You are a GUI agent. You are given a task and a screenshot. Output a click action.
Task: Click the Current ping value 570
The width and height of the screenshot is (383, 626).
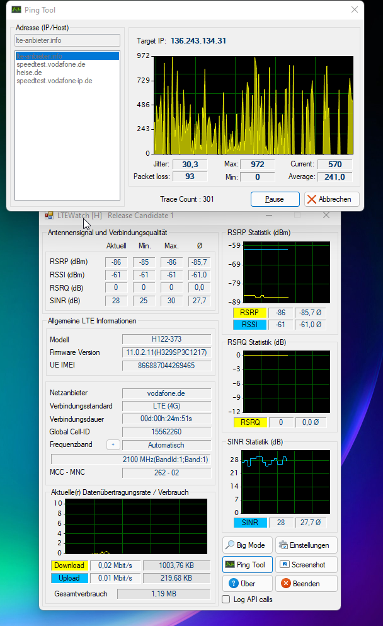tap(335, 164)
